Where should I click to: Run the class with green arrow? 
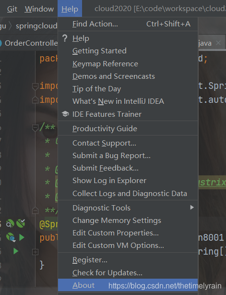pyautogui.click(x=22, y=237)
